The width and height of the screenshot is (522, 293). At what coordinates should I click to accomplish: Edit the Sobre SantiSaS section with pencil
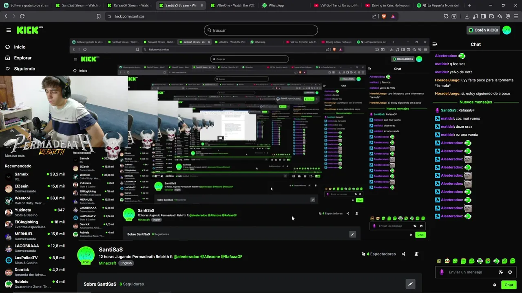[x=410, y=284]
